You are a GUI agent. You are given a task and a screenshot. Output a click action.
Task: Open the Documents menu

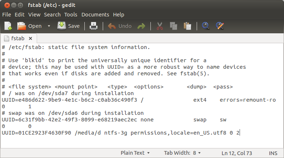click(x=95, y=15)
